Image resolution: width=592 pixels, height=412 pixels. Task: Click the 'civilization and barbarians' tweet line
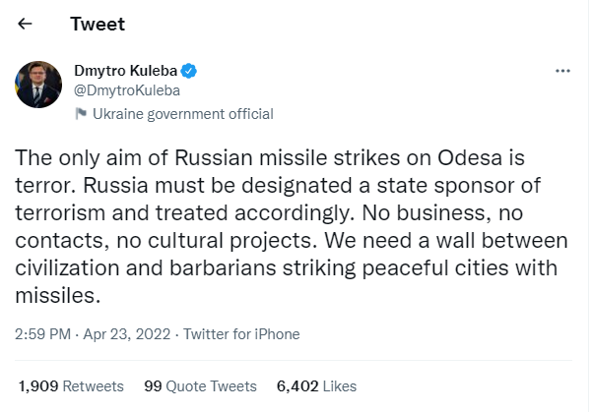coord(286,268)
